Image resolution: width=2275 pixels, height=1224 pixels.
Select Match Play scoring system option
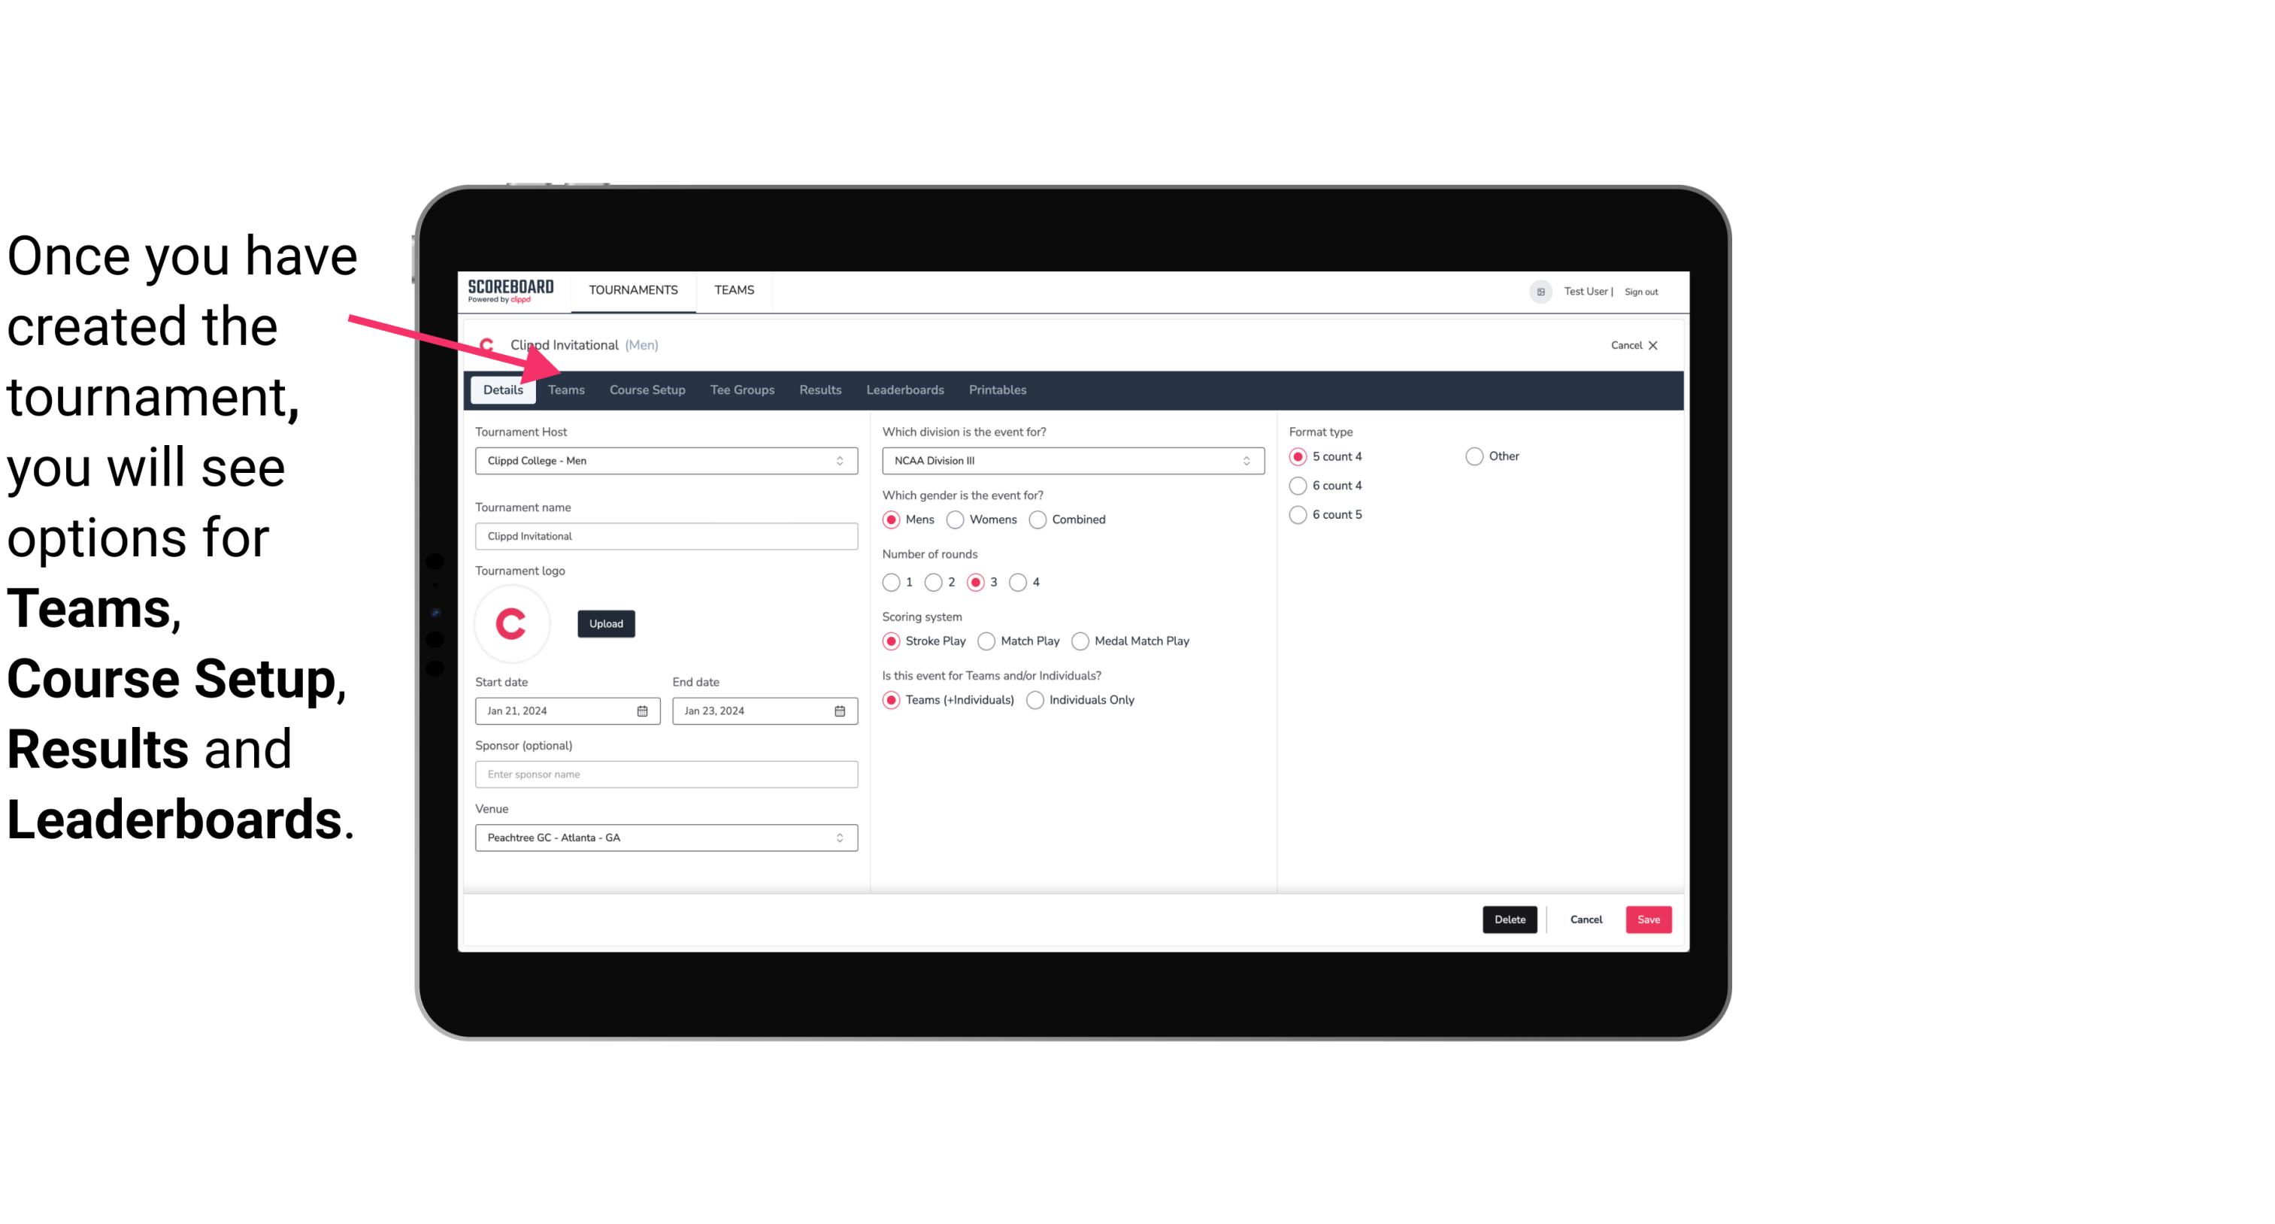tap(987, 641)
